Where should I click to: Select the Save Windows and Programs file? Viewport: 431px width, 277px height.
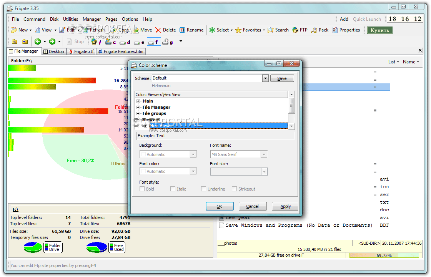299,226
